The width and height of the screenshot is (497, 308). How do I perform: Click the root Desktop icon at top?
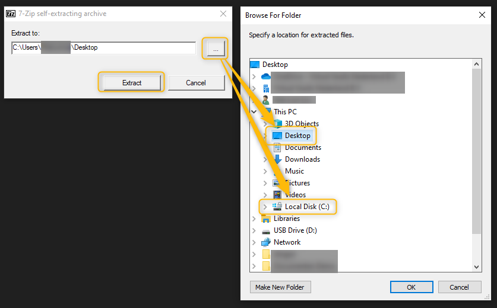pyautogui.click(x=255, y=65)
